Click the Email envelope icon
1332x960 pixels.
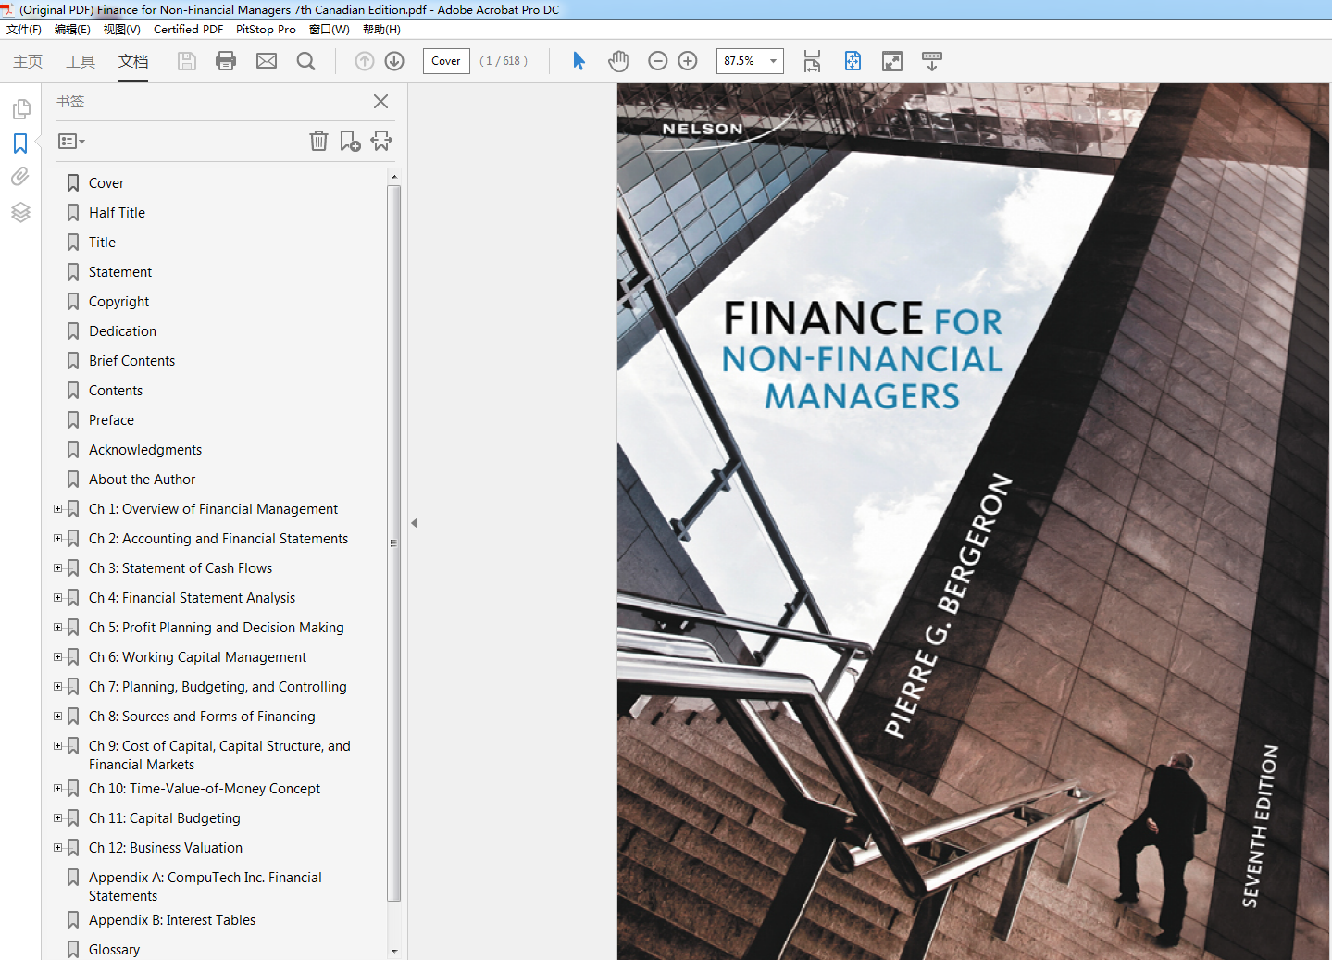(267, 61)
